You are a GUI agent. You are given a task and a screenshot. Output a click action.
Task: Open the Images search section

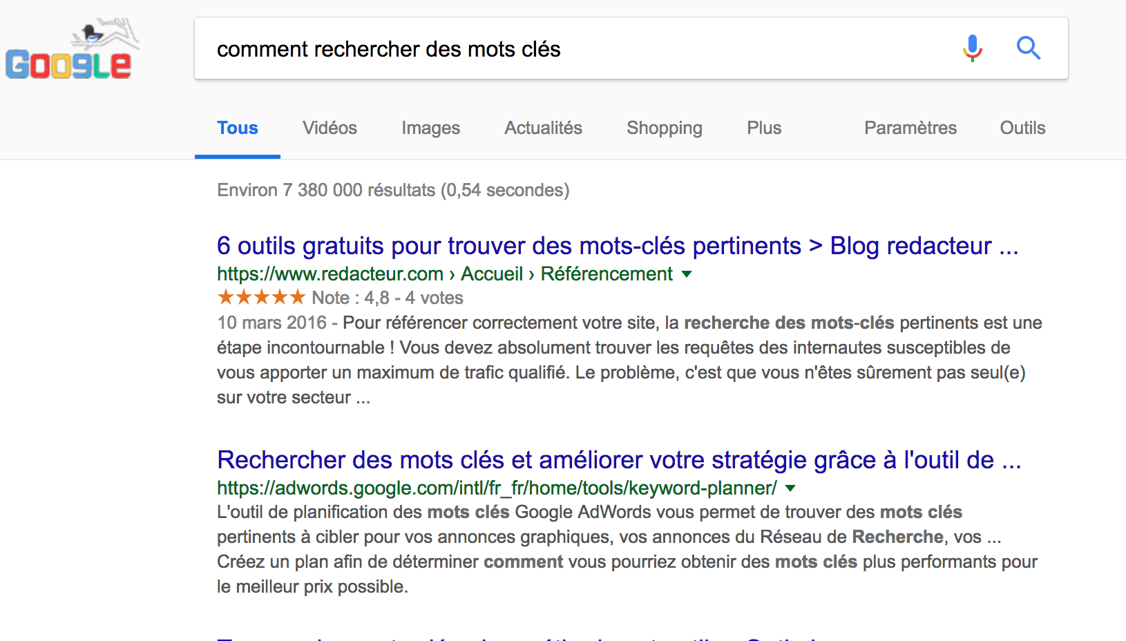430,128
